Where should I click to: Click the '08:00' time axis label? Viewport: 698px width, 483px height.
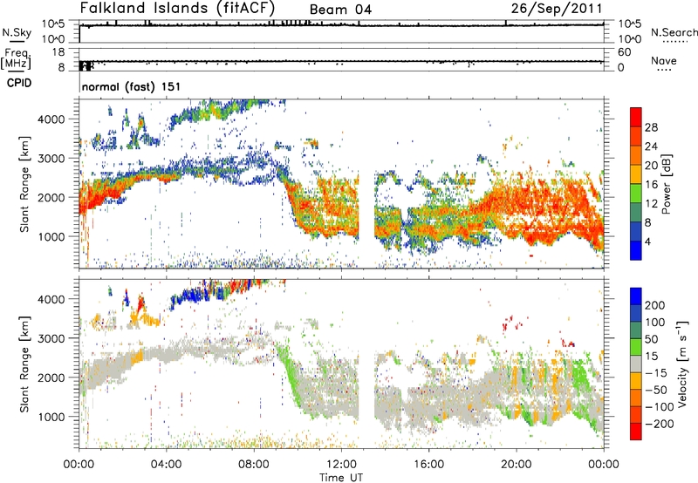point(253,465)
